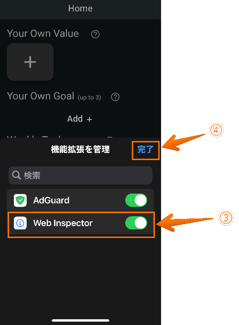Open help icon beside Your Own Goal

pyautogui.click(x=115, y=97)
